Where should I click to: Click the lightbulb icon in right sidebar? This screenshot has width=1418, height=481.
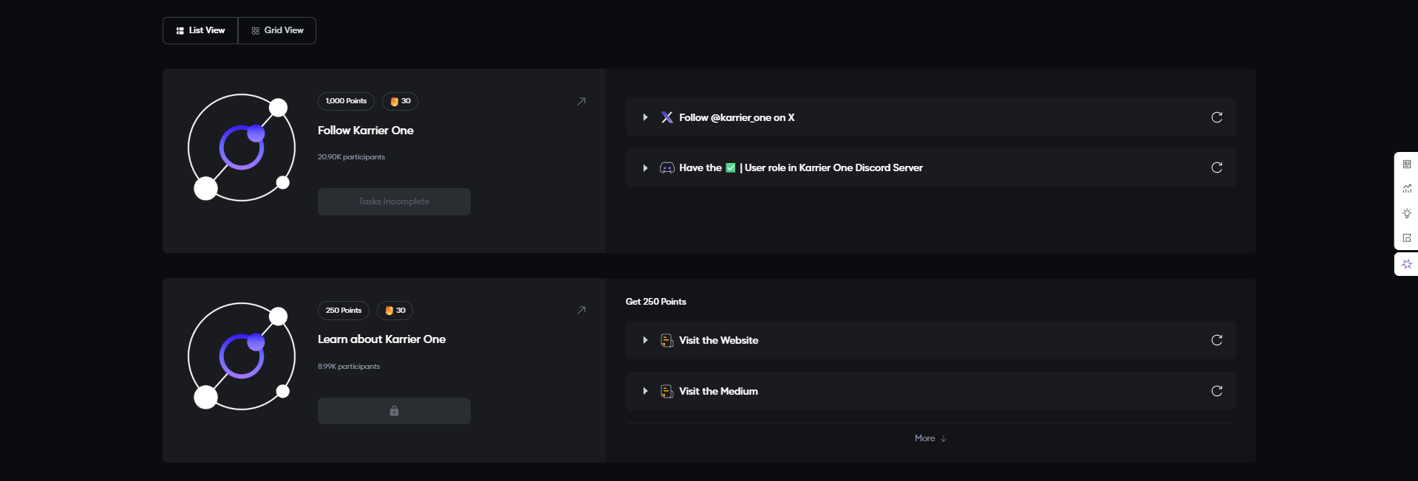click(1407, 213)
